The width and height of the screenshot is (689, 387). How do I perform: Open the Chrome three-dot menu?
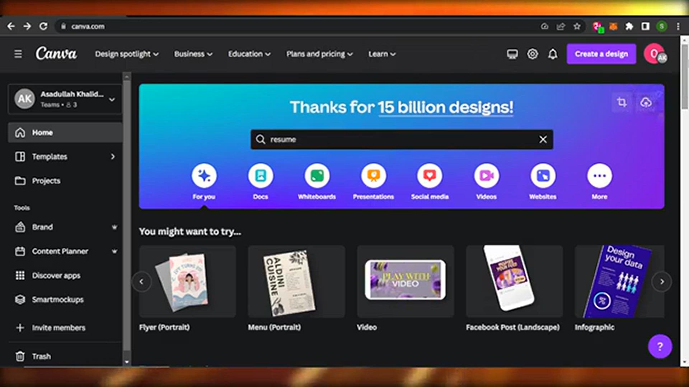[678, 26]
